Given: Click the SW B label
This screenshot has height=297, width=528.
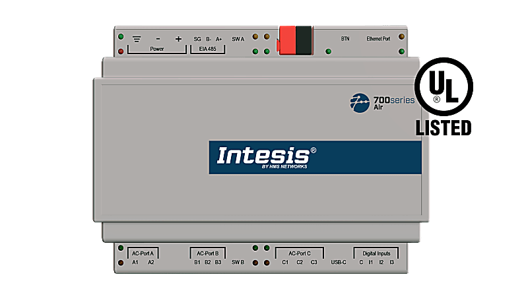Looking at the screenshot, I should (238, 262).
